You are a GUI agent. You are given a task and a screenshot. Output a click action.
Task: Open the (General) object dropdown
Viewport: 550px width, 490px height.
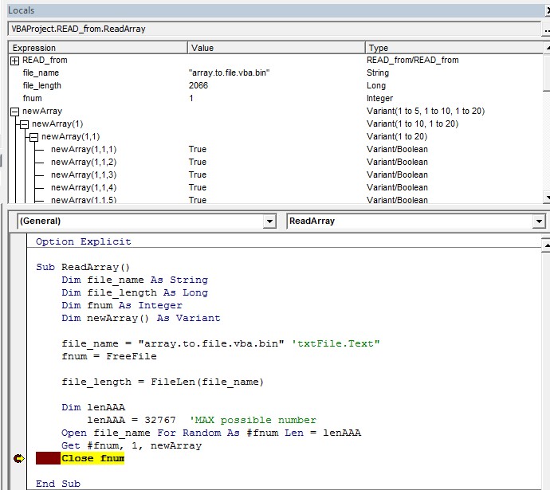[269, 221]
